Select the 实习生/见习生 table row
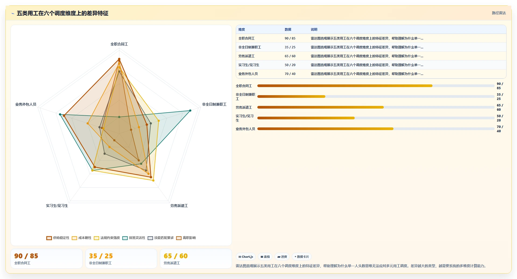This screenshot has width=517, height=279. coord(371,65)
